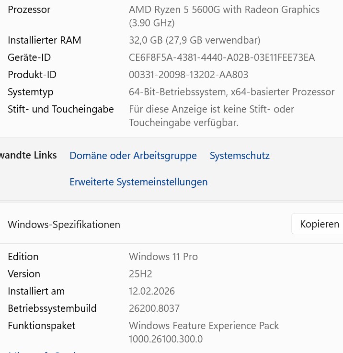Click the Geräte-ID value starting with CE6F8F5A
The image size is (343, 353).
222,57
